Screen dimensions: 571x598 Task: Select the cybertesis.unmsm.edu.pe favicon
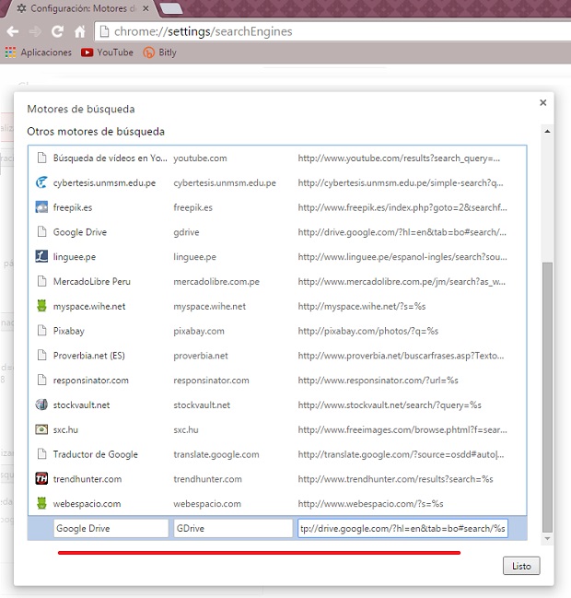pos(41,182)
